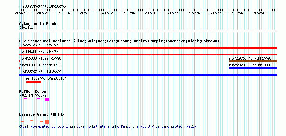Viewport: 286px width, 136px height.
Task: Open the nsv459883 (Itsara2009) label
Action: pos(40,58)
